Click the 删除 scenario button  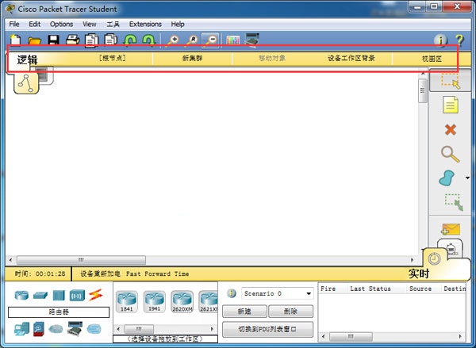[290, 312]
